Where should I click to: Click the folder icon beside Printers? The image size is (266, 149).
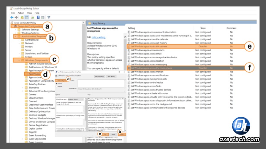pos(23,47)
